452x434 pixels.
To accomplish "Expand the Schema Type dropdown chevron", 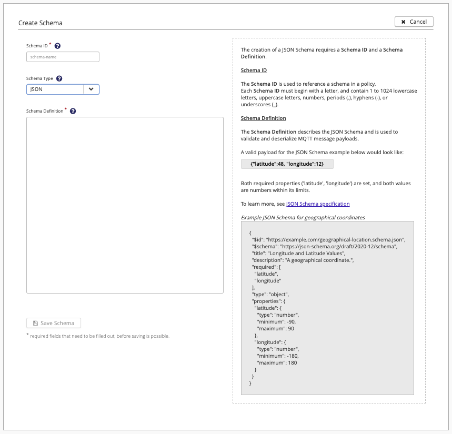I will coord(91,89).
